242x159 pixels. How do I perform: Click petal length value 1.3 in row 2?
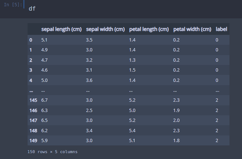132,60
